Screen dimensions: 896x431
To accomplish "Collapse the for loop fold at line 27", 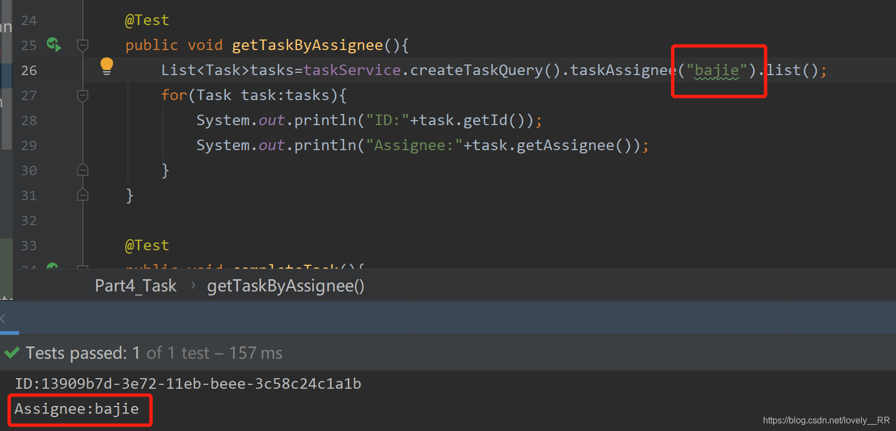I will pyautogui.click(x=83, y=96).
